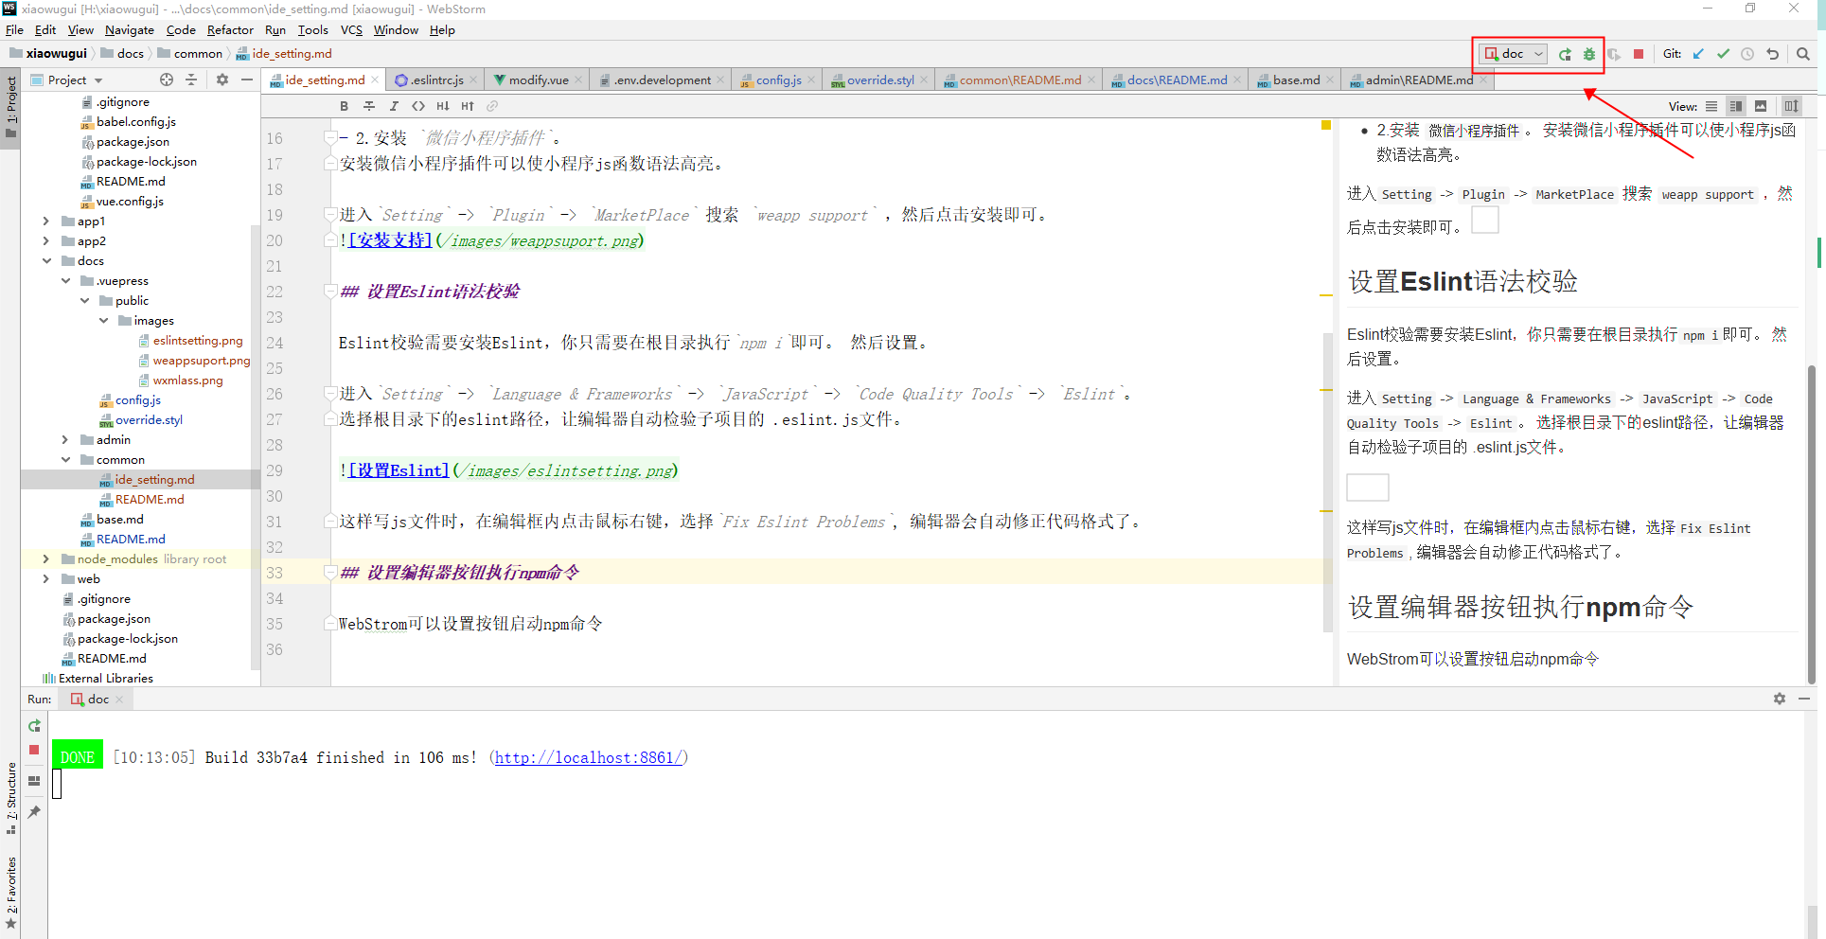
Task: Apply bold markdown formatting
Action: coord(344,106)
